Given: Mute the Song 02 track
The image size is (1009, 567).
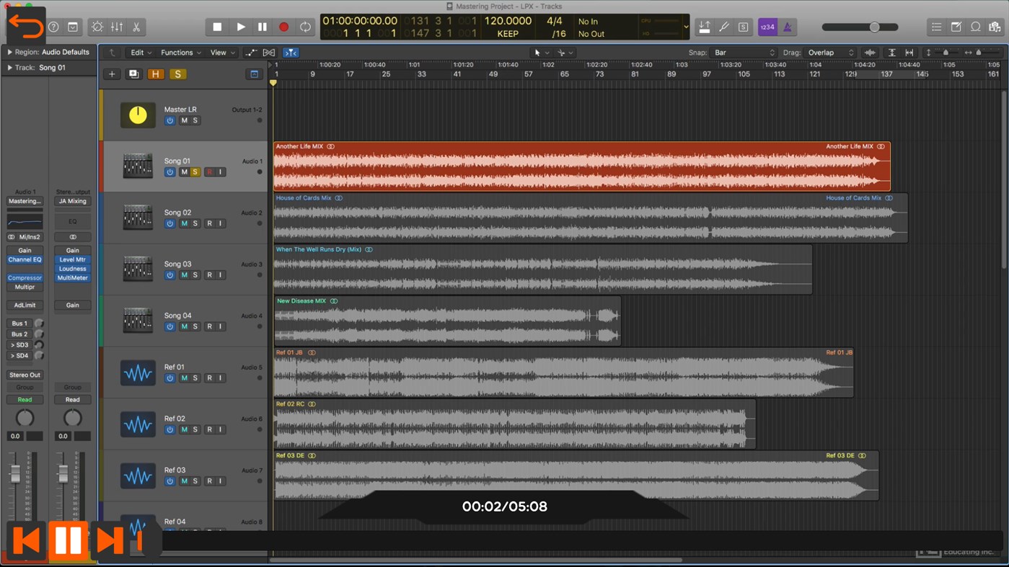Looking at the screenshot, I should (184, 223).
